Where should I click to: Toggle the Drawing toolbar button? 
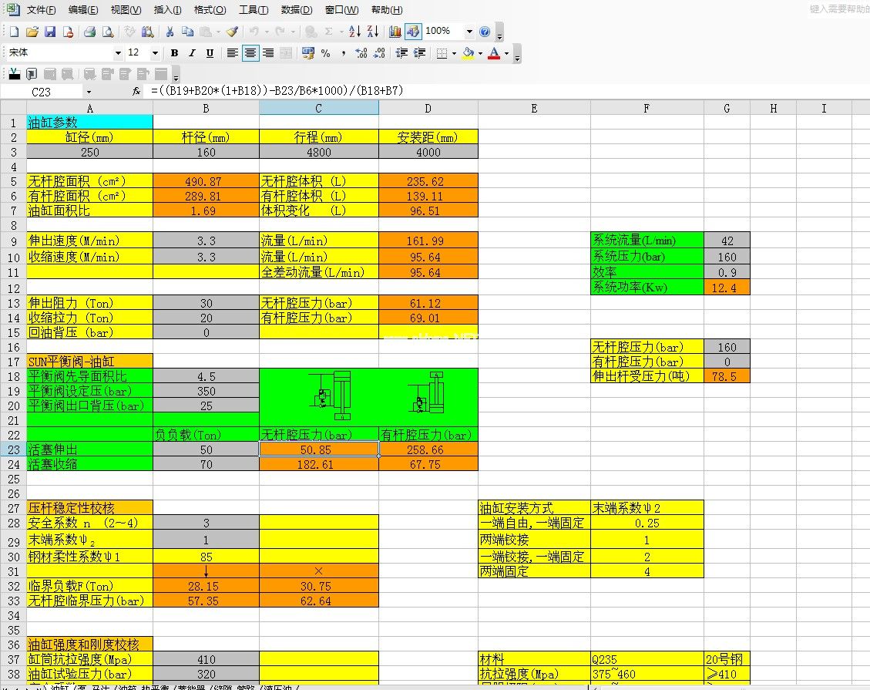click(x=413, y=32)
